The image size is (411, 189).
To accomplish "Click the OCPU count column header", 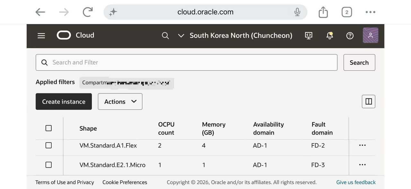I will pos(166,128).
